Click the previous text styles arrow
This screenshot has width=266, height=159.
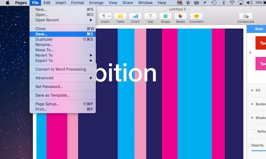(x=250, y=52)
